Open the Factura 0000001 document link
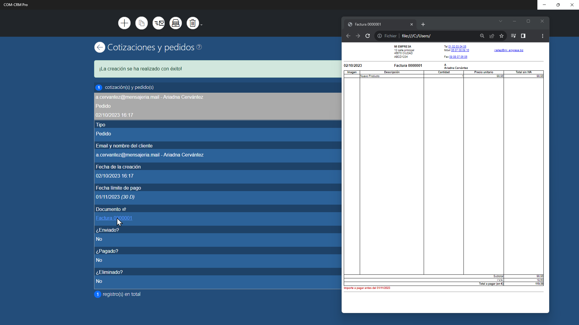 coord(114,218)
